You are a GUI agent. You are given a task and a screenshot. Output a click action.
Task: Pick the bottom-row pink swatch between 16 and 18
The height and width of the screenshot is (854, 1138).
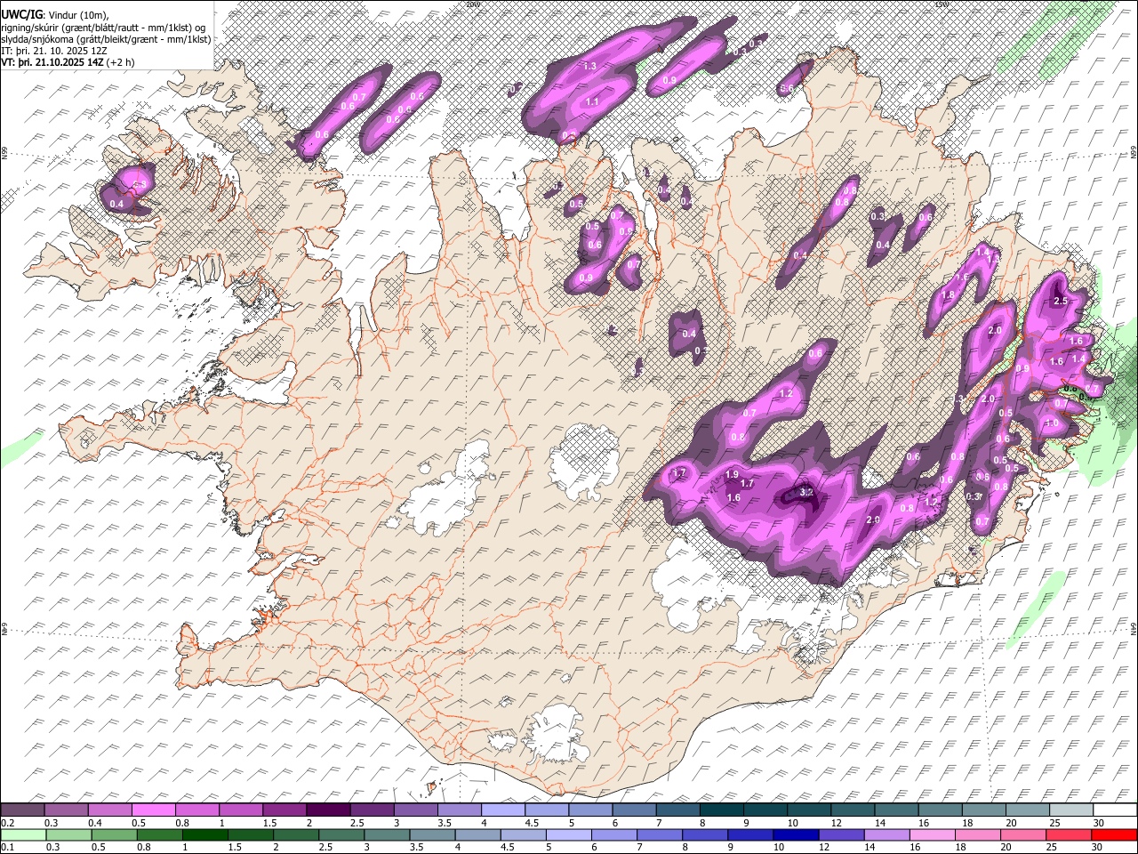click(934, 834)
